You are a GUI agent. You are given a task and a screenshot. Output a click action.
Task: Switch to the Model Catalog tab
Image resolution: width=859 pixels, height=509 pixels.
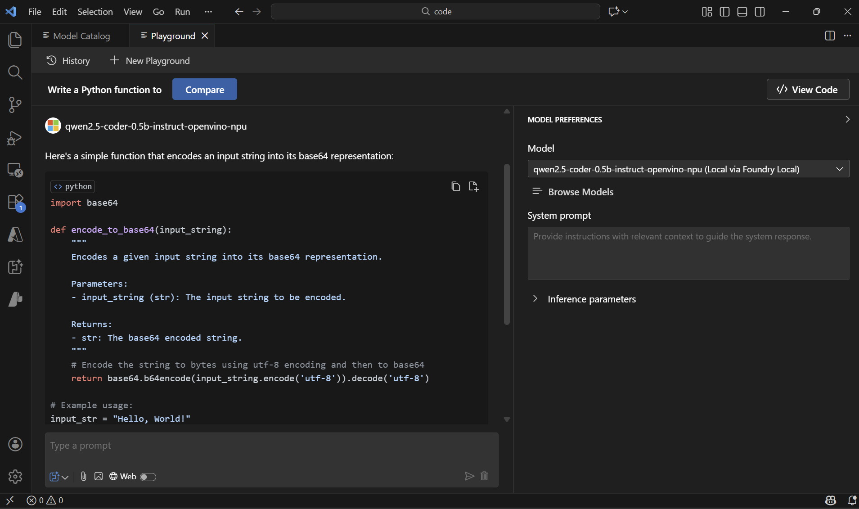click(x=81, y=36)
